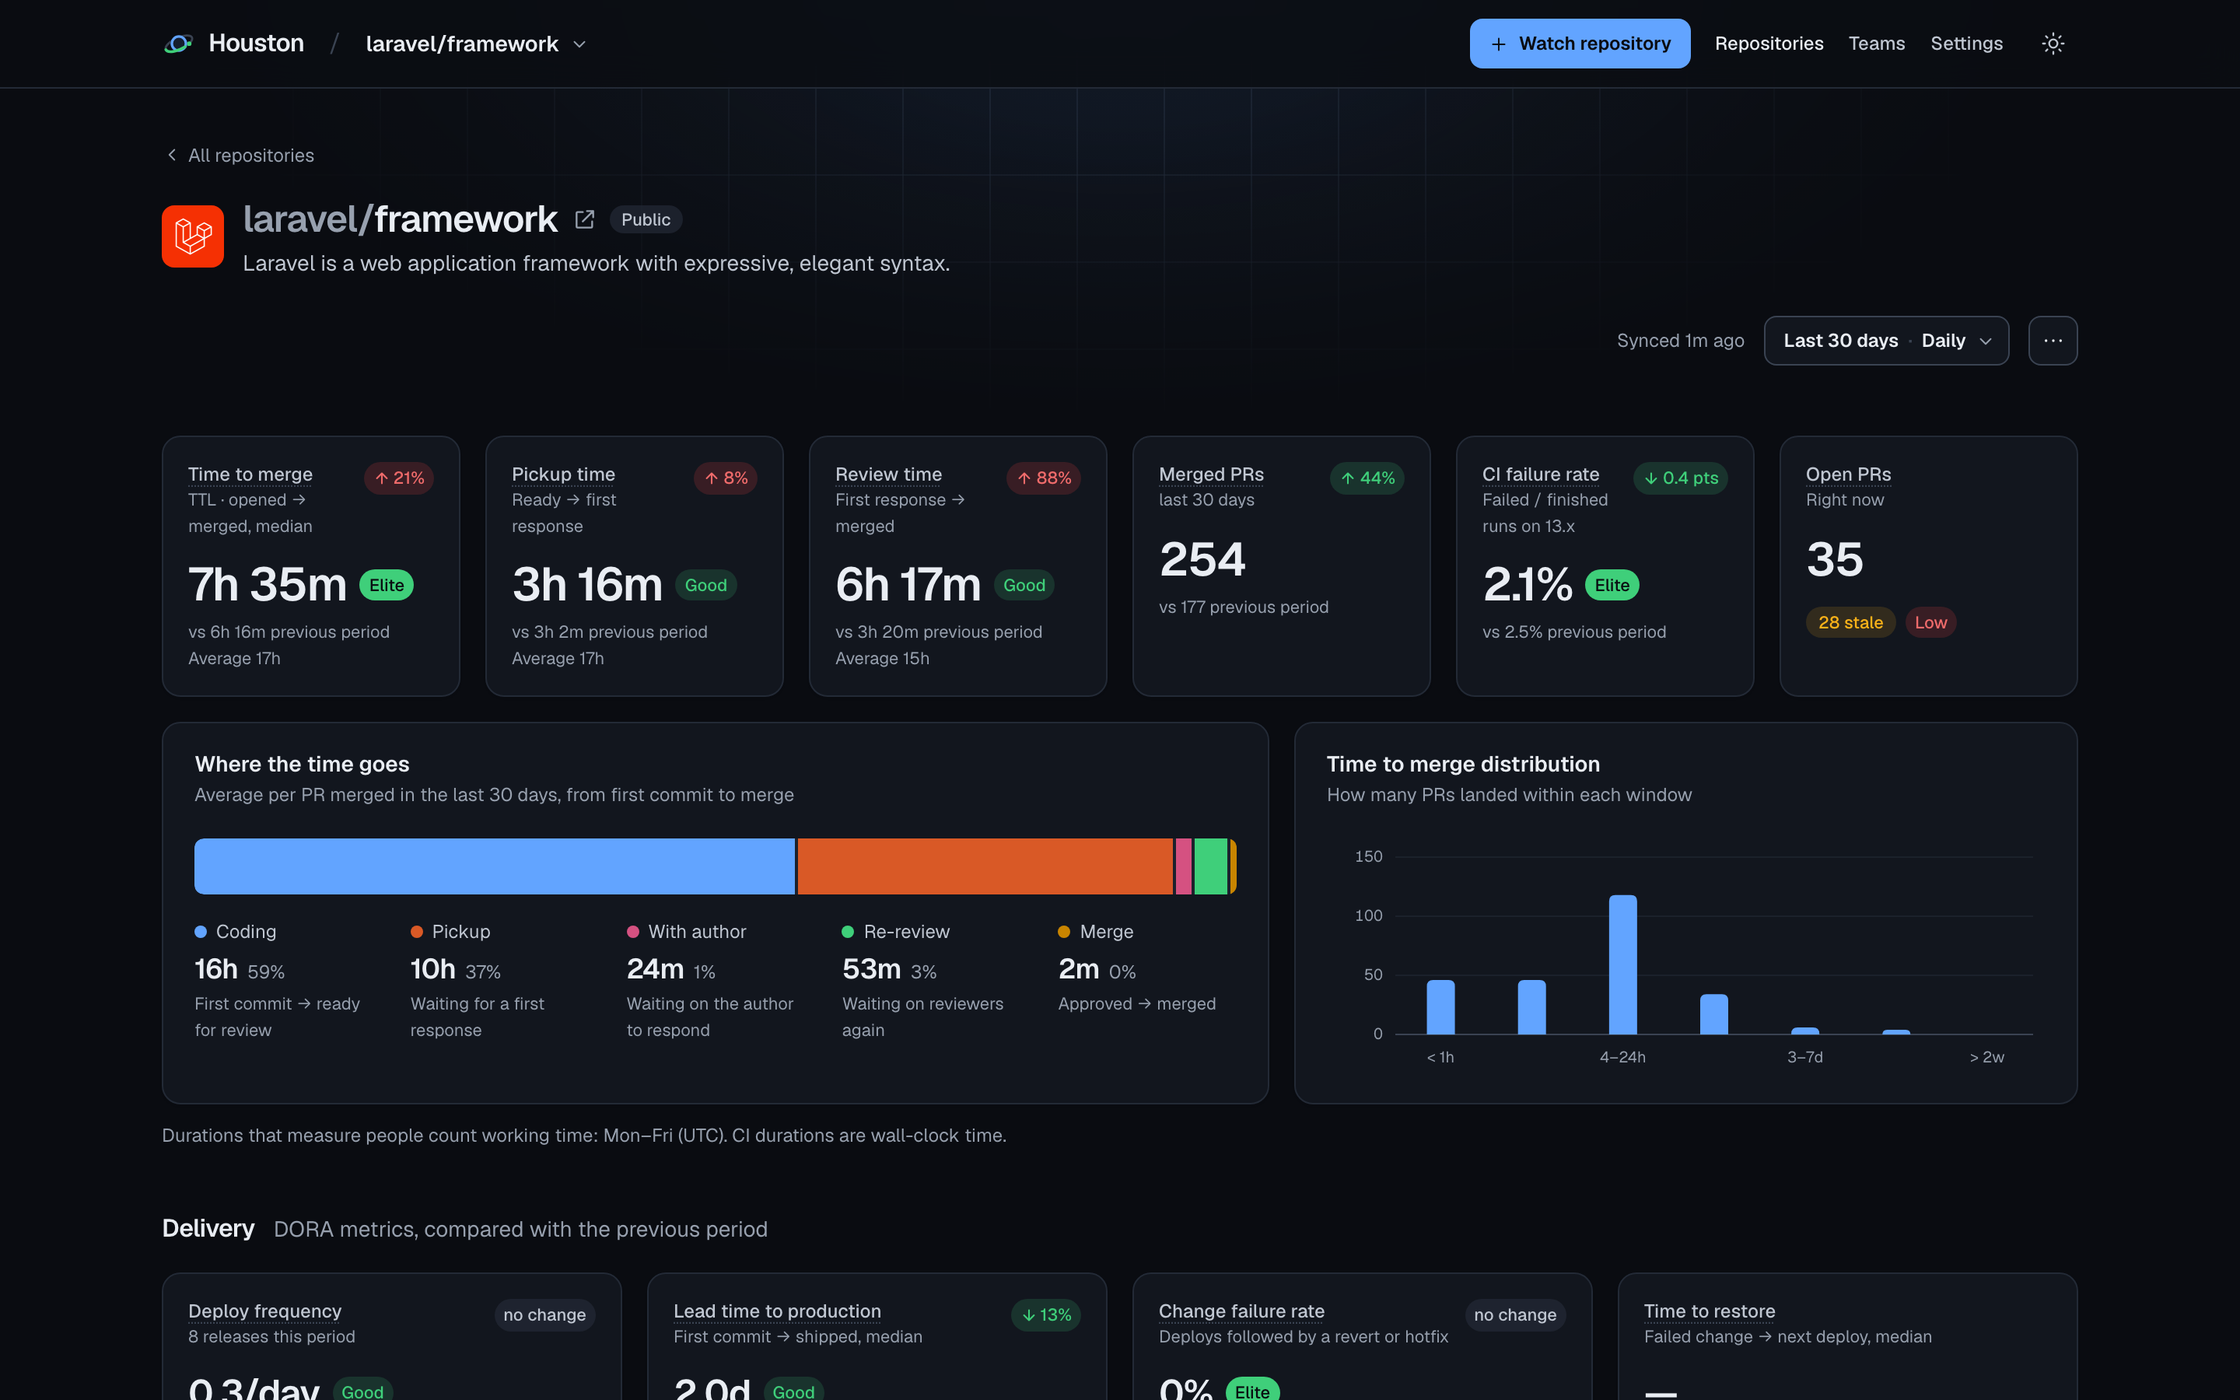The width and height of the screenshot is (2240, 1400).
Task: Click the green Re-review segment of the bar
Action: [1211, 866]
